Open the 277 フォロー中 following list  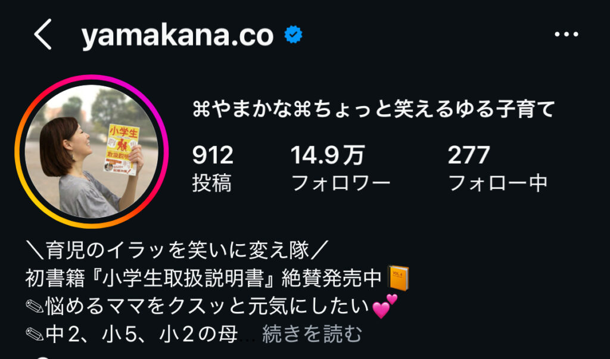coord(497,168)
